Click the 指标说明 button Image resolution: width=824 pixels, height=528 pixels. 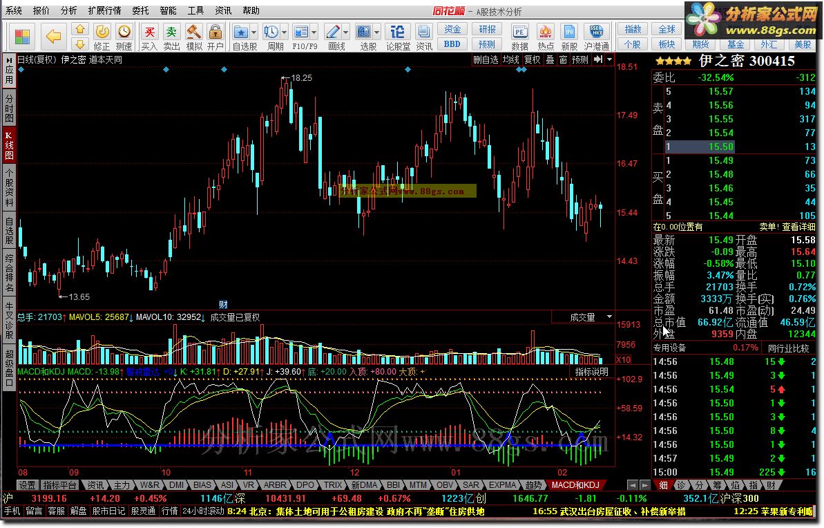[x=591, y=372]
